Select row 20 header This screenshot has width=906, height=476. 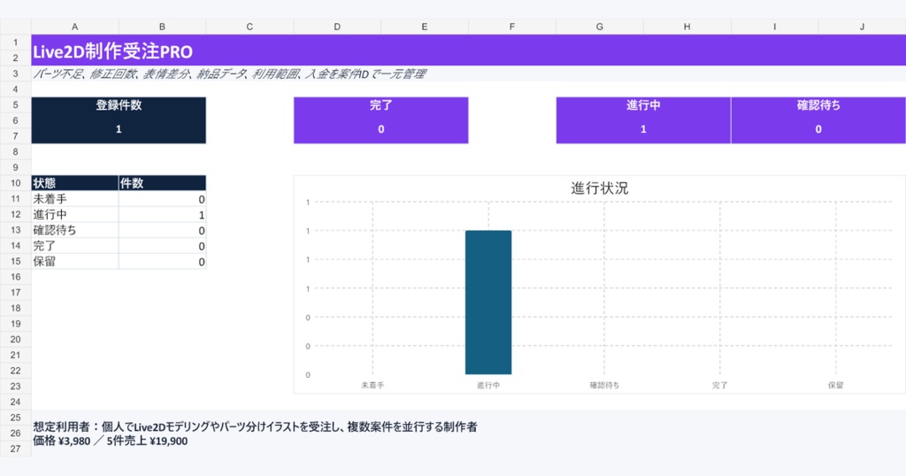pos(16,339)
